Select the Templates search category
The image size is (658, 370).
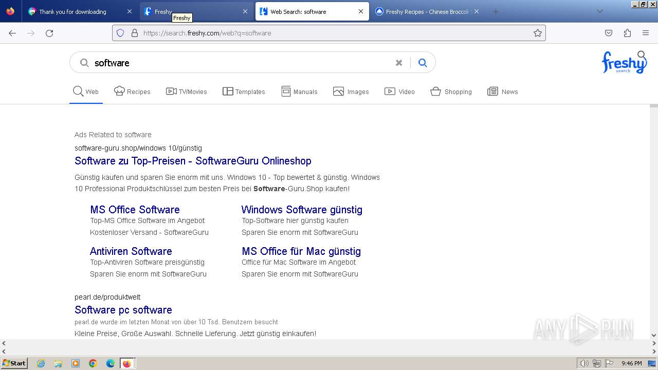[244, 91]
